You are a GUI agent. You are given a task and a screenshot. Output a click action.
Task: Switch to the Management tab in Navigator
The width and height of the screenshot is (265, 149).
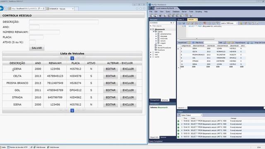(154, 100)
